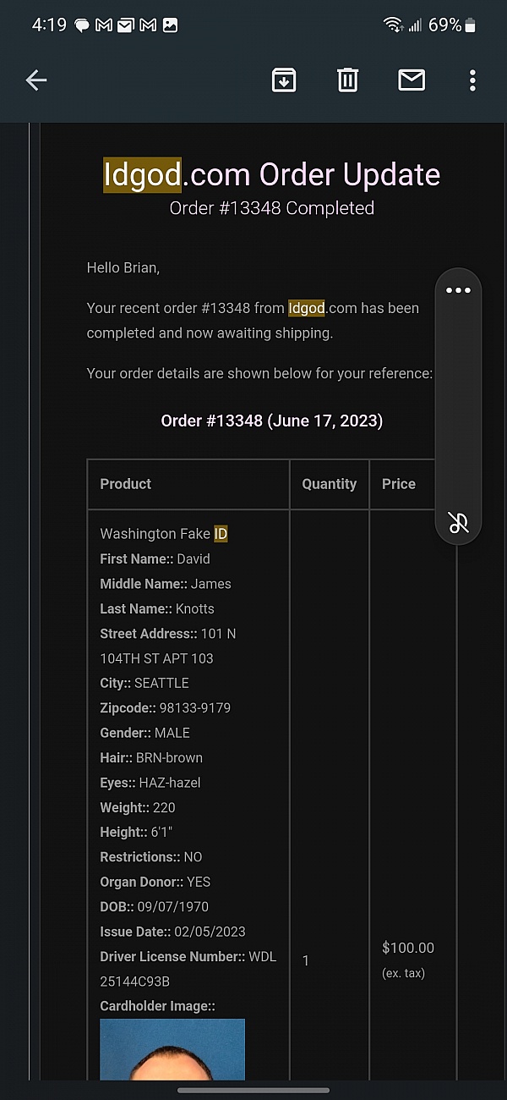507x1100 pixels.
Task: Tap the bottom navigation gesture bar
Action: (x=253, y=1090)
